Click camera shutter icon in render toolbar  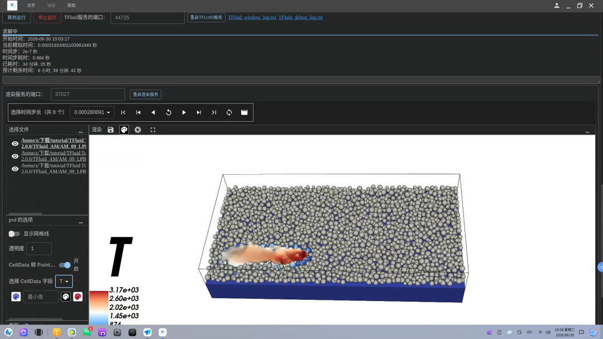point(138,130)
